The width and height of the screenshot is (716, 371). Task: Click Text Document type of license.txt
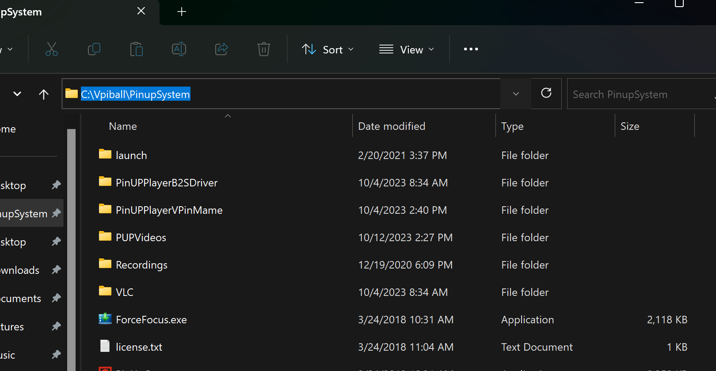pyautogui.click(x=537, y=347)
